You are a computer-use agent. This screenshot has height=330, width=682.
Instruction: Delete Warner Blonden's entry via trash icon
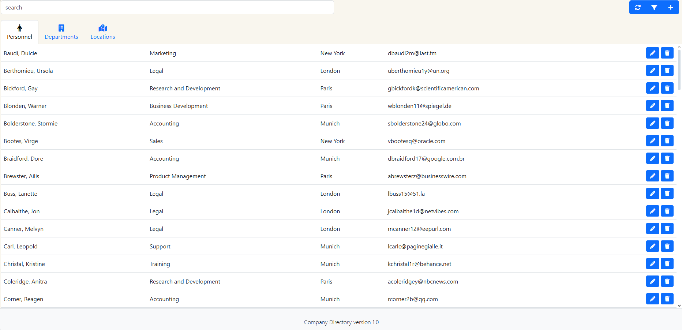[x=667, y=106]
